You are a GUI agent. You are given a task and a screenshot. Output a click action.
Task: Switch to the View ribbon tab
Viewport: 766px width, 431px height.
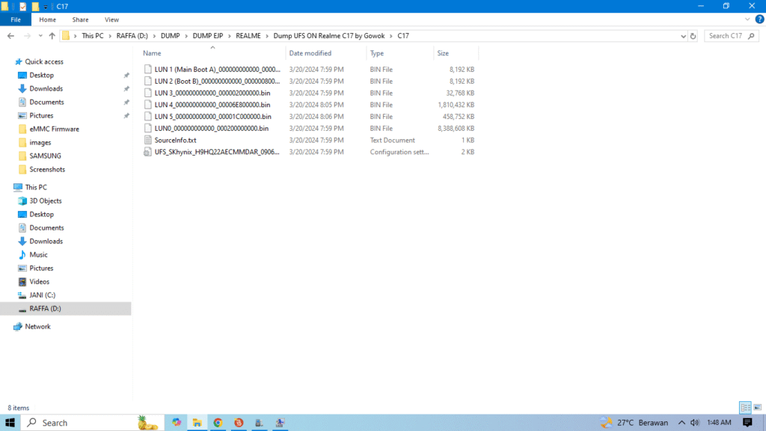(111, 19)
